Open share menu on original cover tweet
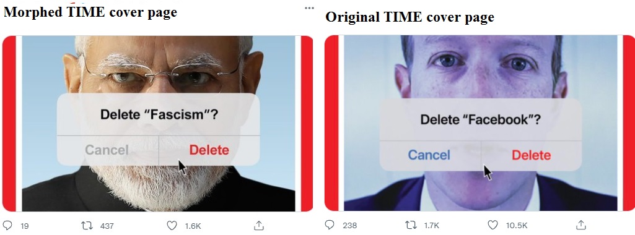 click(x=580, y=224)
